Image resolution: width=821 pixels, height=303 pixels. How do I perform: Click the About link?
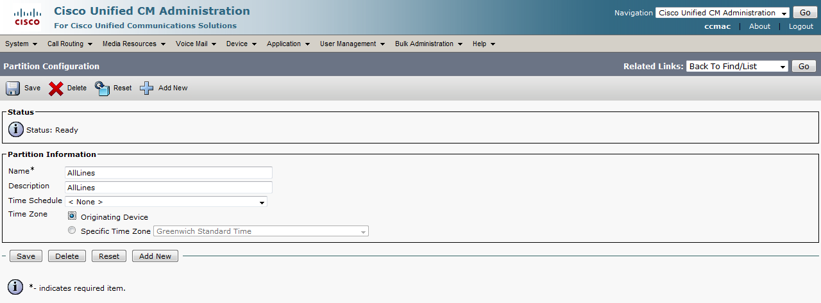tap(759, 26)
